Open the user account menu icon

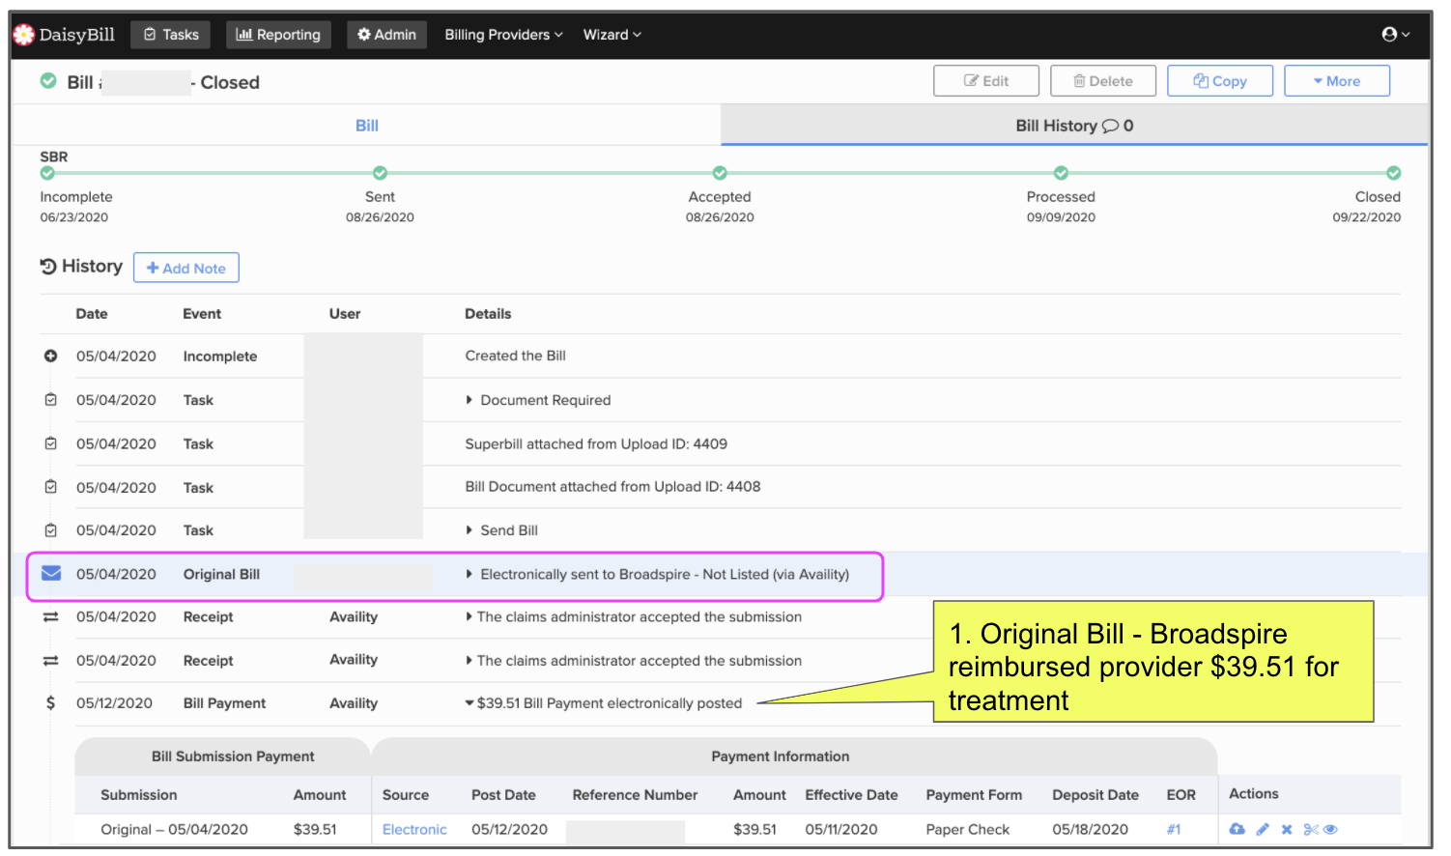point(1395,35)
